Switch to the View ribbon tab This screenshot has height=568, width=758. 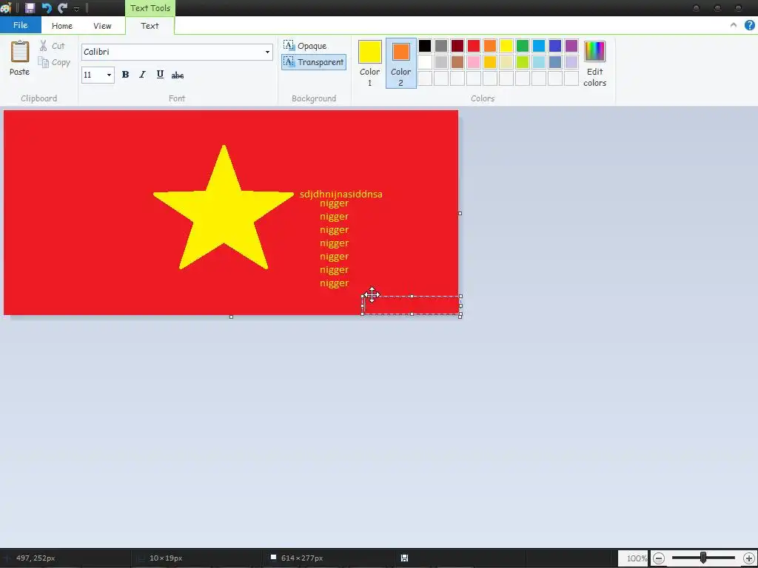(x=102, y=26)
